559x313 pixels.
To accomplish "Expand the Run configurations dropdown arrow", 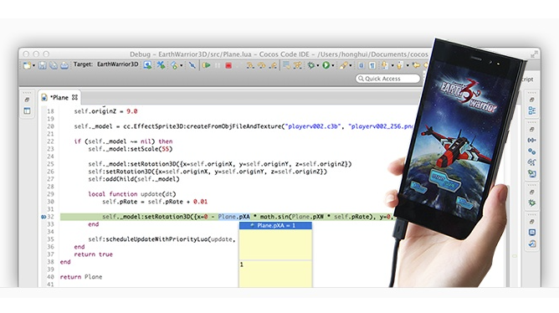I will point(332,65).
